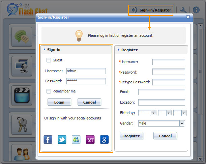Screen dimensions: 206x164
Task: Sign in with the MSN Messenger icon
Action: pos(76,139)
